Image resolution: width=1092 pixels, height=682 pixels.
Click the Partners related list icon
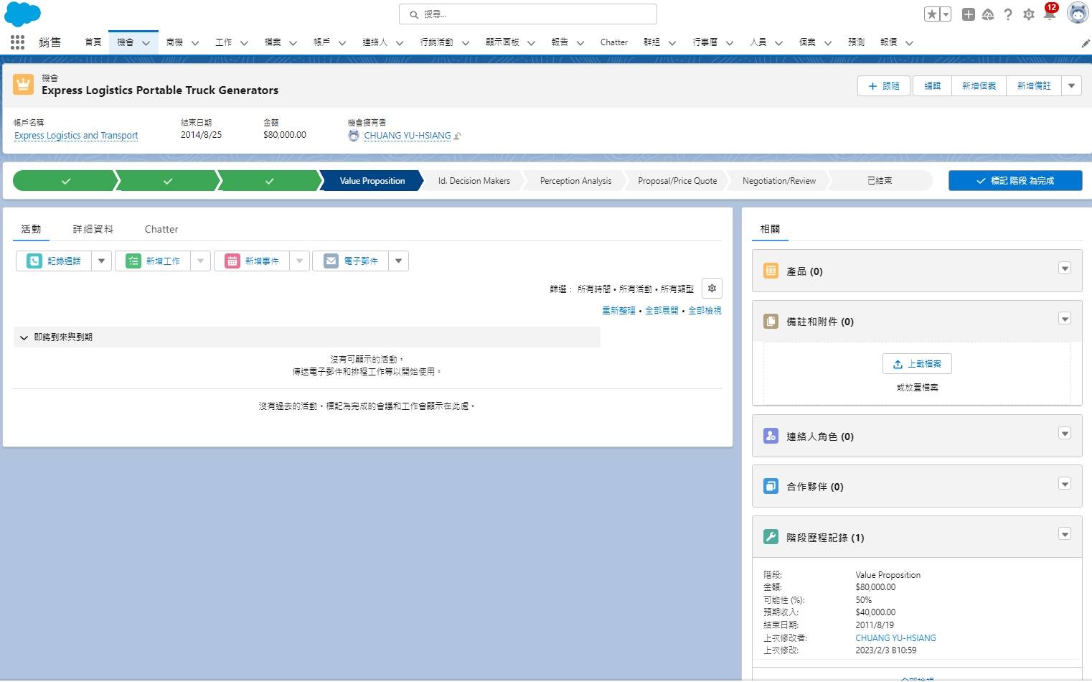pos(771,486)
